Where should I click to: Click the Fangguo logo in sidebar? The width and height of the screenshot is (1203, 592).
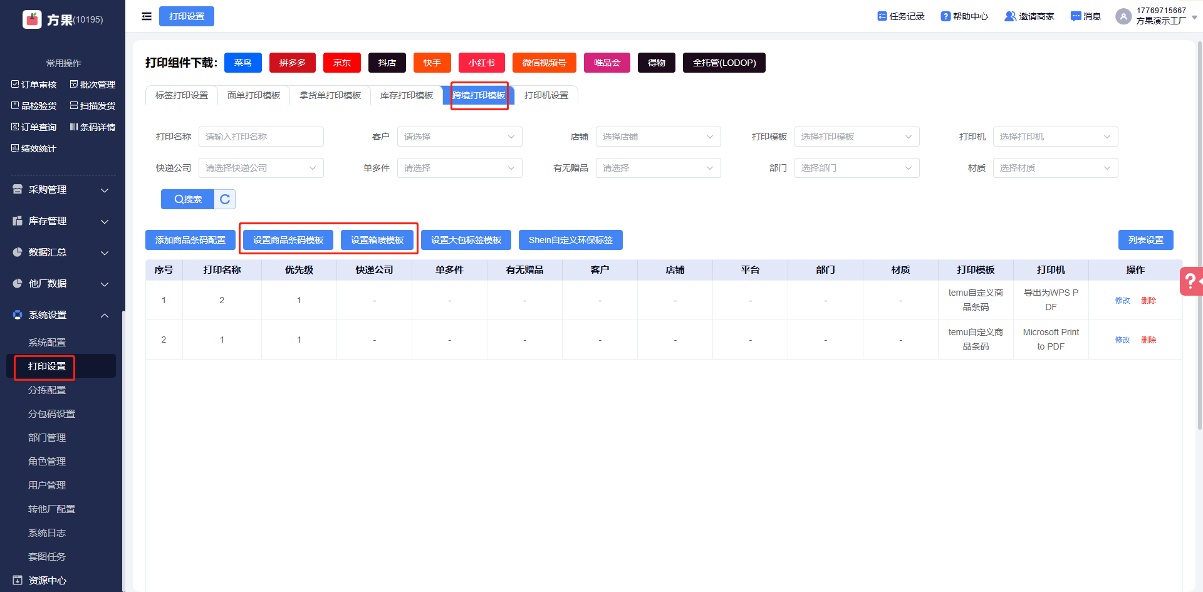32,19
